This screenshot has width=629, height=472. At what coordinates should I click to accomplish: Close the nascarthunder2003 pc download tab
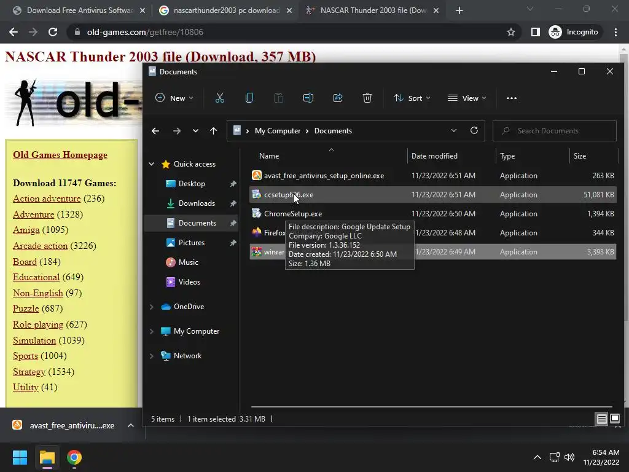point(289,10)
